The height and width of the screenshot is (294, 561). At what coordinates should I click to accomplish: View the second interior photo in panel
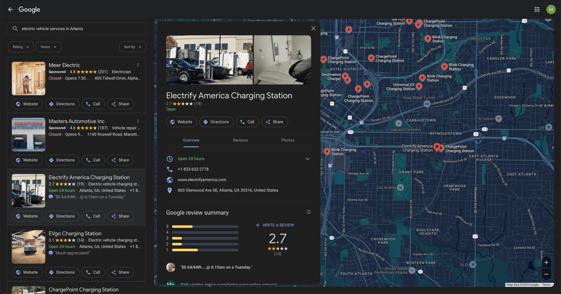coord(282,60)
